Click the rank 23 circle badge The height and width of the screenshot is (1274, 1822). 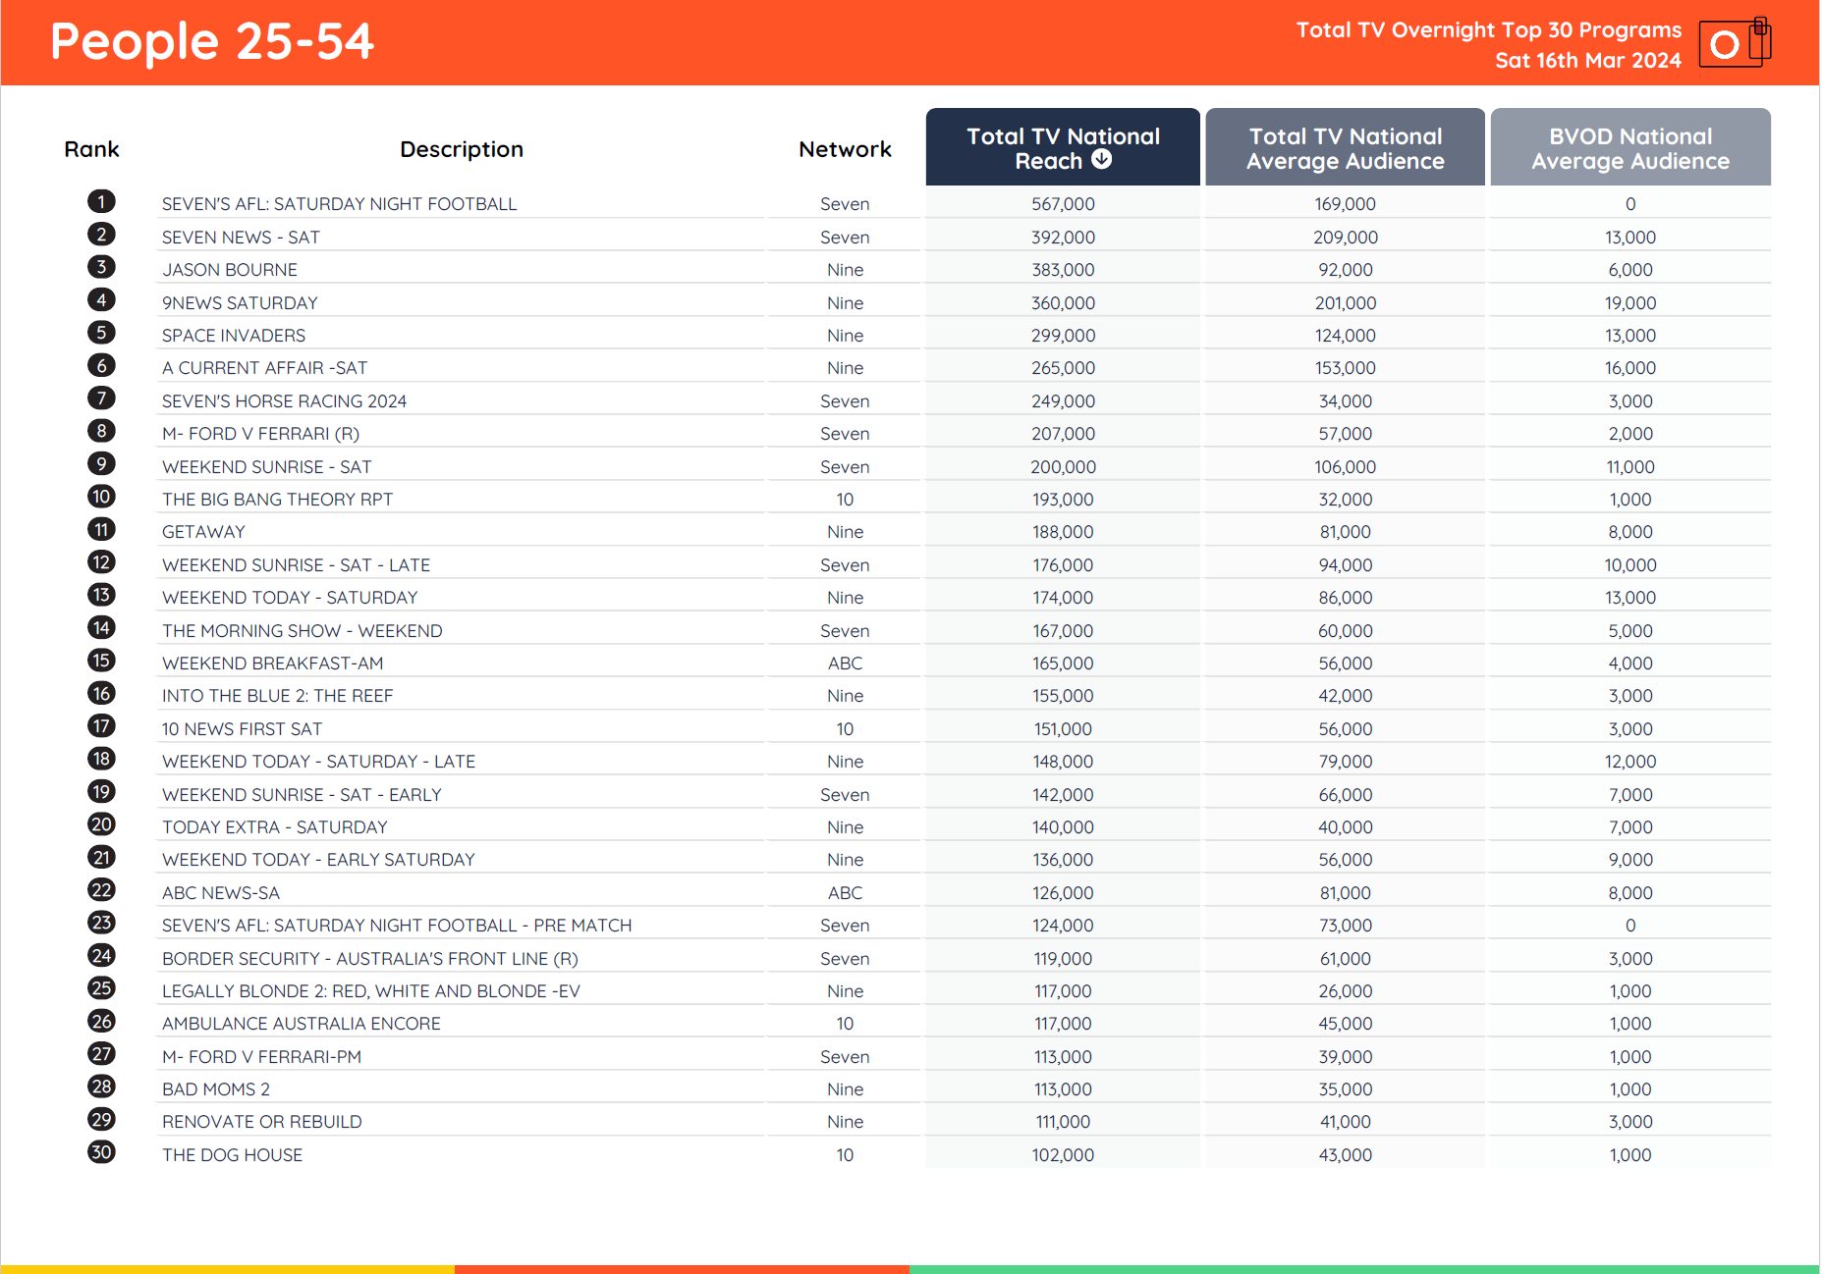(x=101, y=923)
